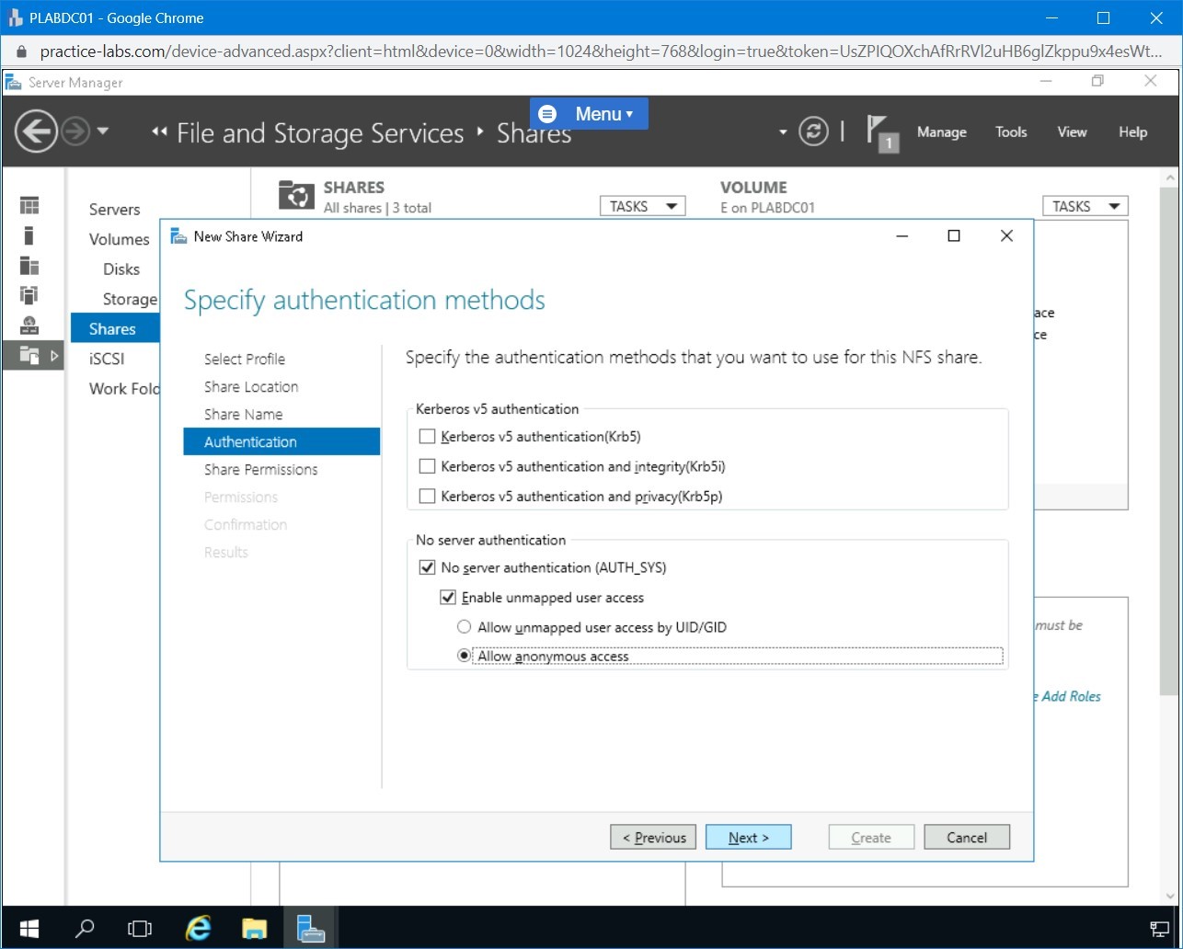Select File and Storage Services sidebar icon

point(29,355)
